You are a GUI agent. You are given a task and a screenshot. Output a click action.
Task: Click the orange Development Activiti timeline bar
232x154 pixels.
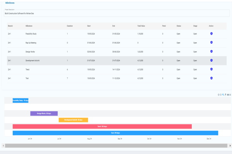pos(73,120)
